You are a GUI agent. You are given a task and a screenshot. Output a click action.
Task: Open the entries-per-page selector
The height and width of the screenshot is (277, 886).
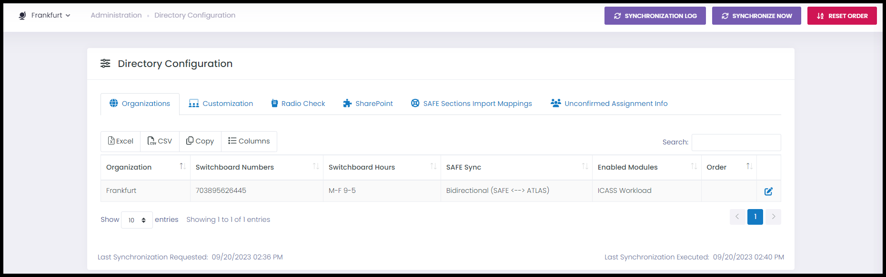coord(137,220)
